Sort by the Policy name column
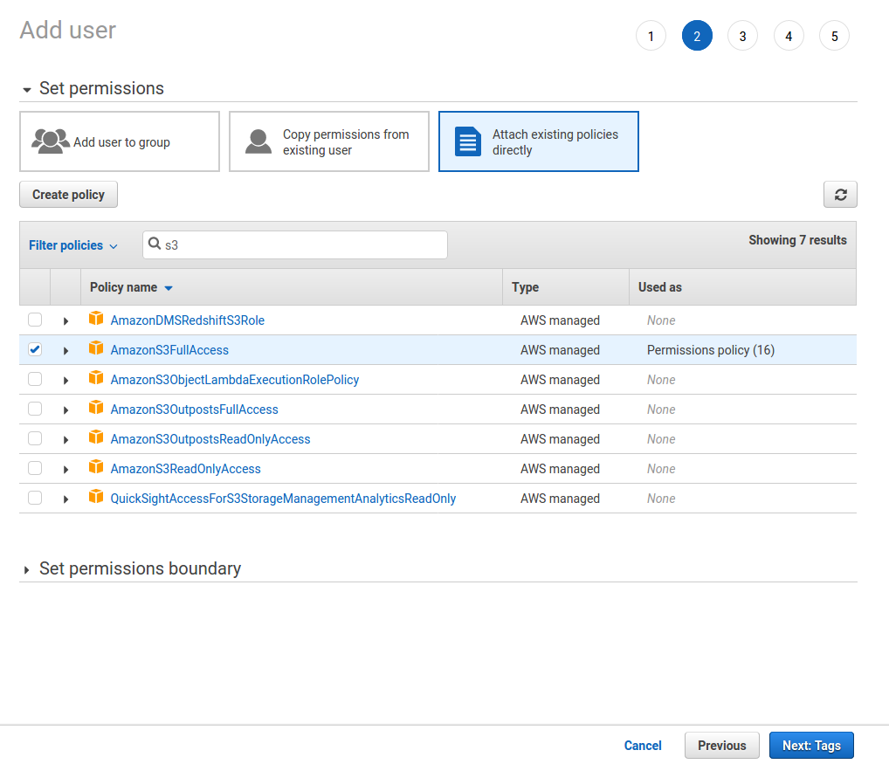This screenshot has height=764, width=889. point(131,287)
